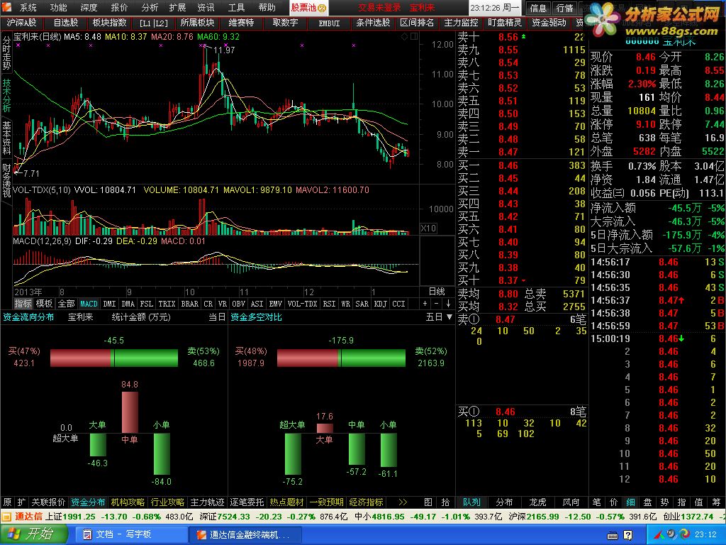This screenshot has width=726, height=545.
Task: Open the 资讯 menu
Action: coord(206,7)
